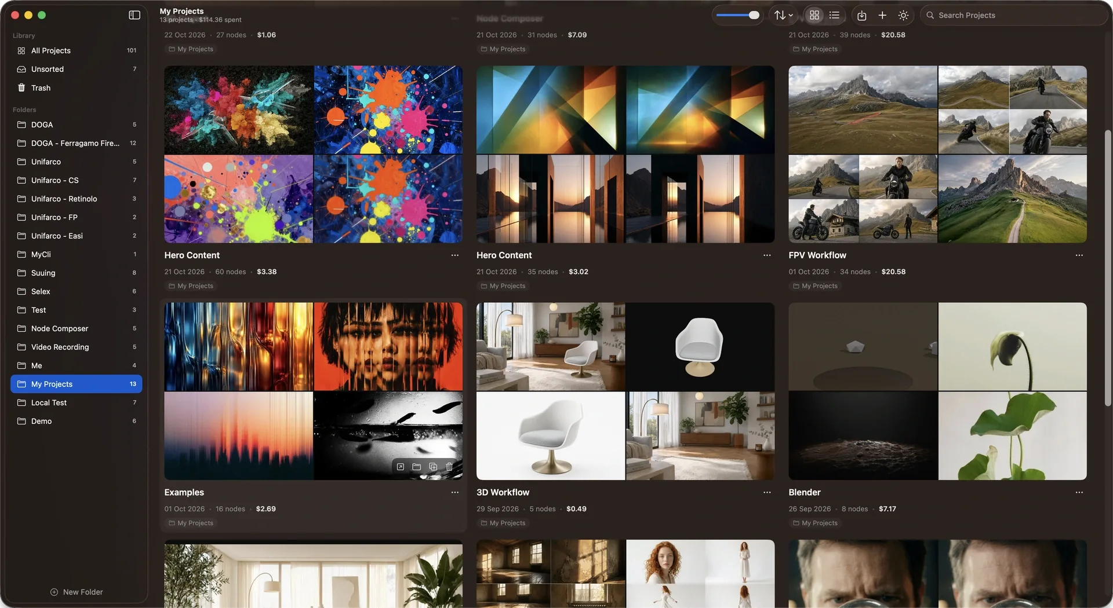The height and width of the screenshot is (608, 1113).
Task: Select the Video Recording folder
Action: click(77, 347)
